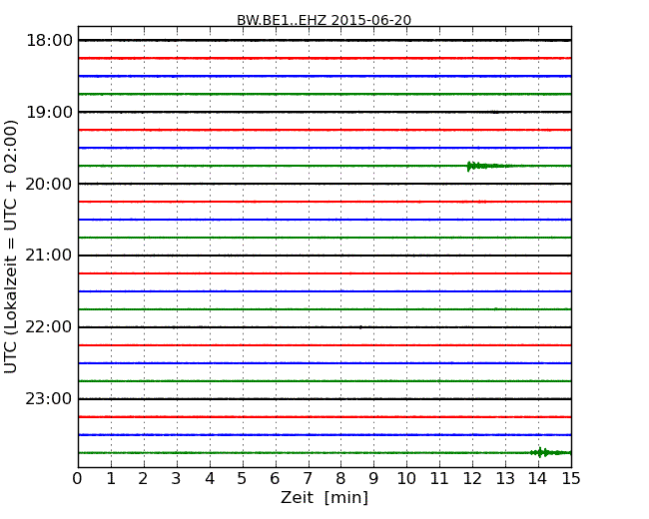Click x-axis tick label 8

tap(340, 478)
